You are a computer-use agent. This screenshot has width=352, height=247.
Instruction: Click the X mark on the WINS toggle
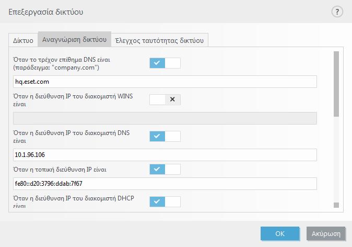point(172,99)
